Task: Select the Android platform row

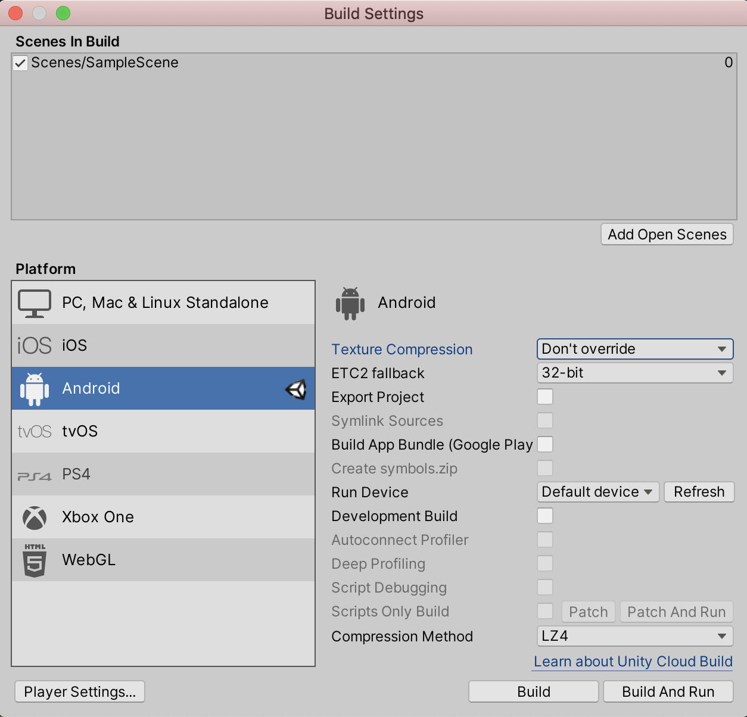Action: click(x=163, y=388)
